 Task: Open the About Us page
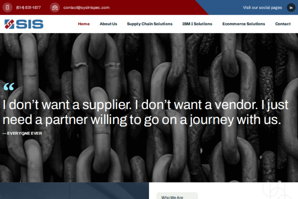tap(108, 24)
